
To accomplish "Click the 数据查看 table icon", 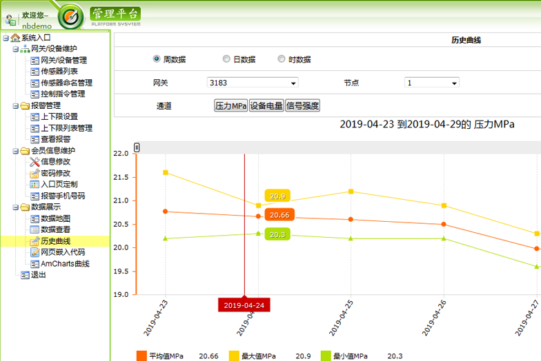I will tap(35, 229).
